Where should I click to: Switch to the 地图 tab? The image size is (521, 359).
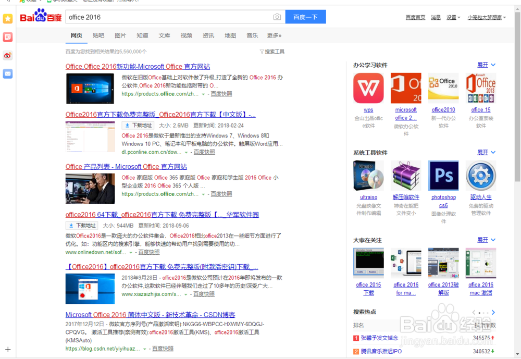click(x=230, y=35)
